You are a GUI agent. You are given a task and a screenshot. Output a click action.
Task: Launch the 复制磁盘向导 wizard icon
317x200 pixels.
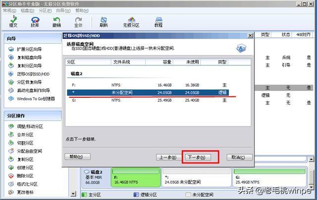(11, 57)
